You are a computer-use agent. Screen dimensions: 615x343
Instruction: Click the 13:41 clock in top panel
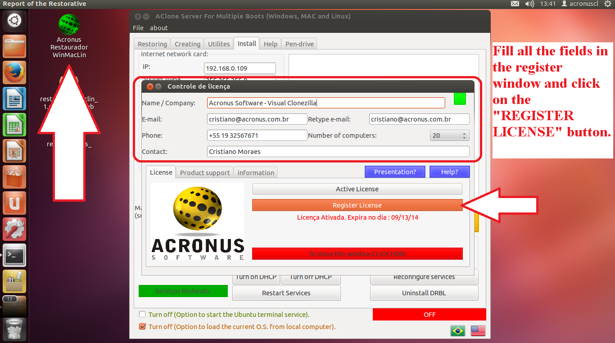(547, 4)
